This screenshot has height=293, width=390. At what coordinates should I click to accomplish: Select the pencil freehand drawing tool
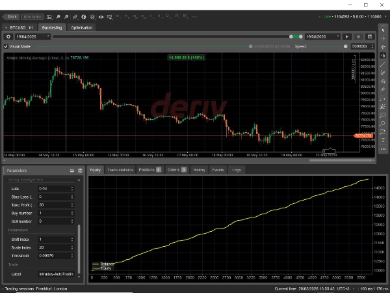point(383,73)
